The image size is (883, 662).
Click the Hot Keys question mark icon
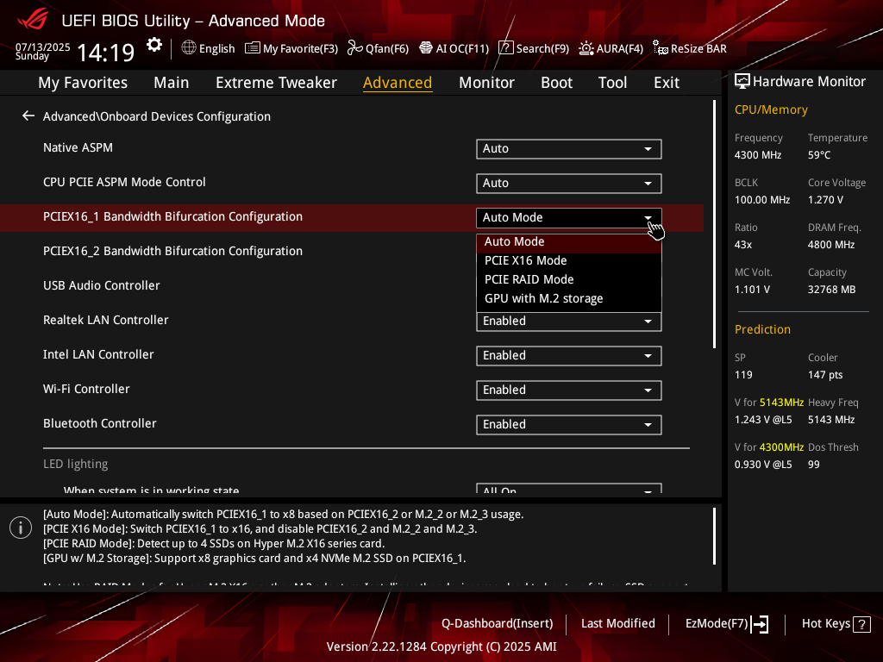[861, 624]
